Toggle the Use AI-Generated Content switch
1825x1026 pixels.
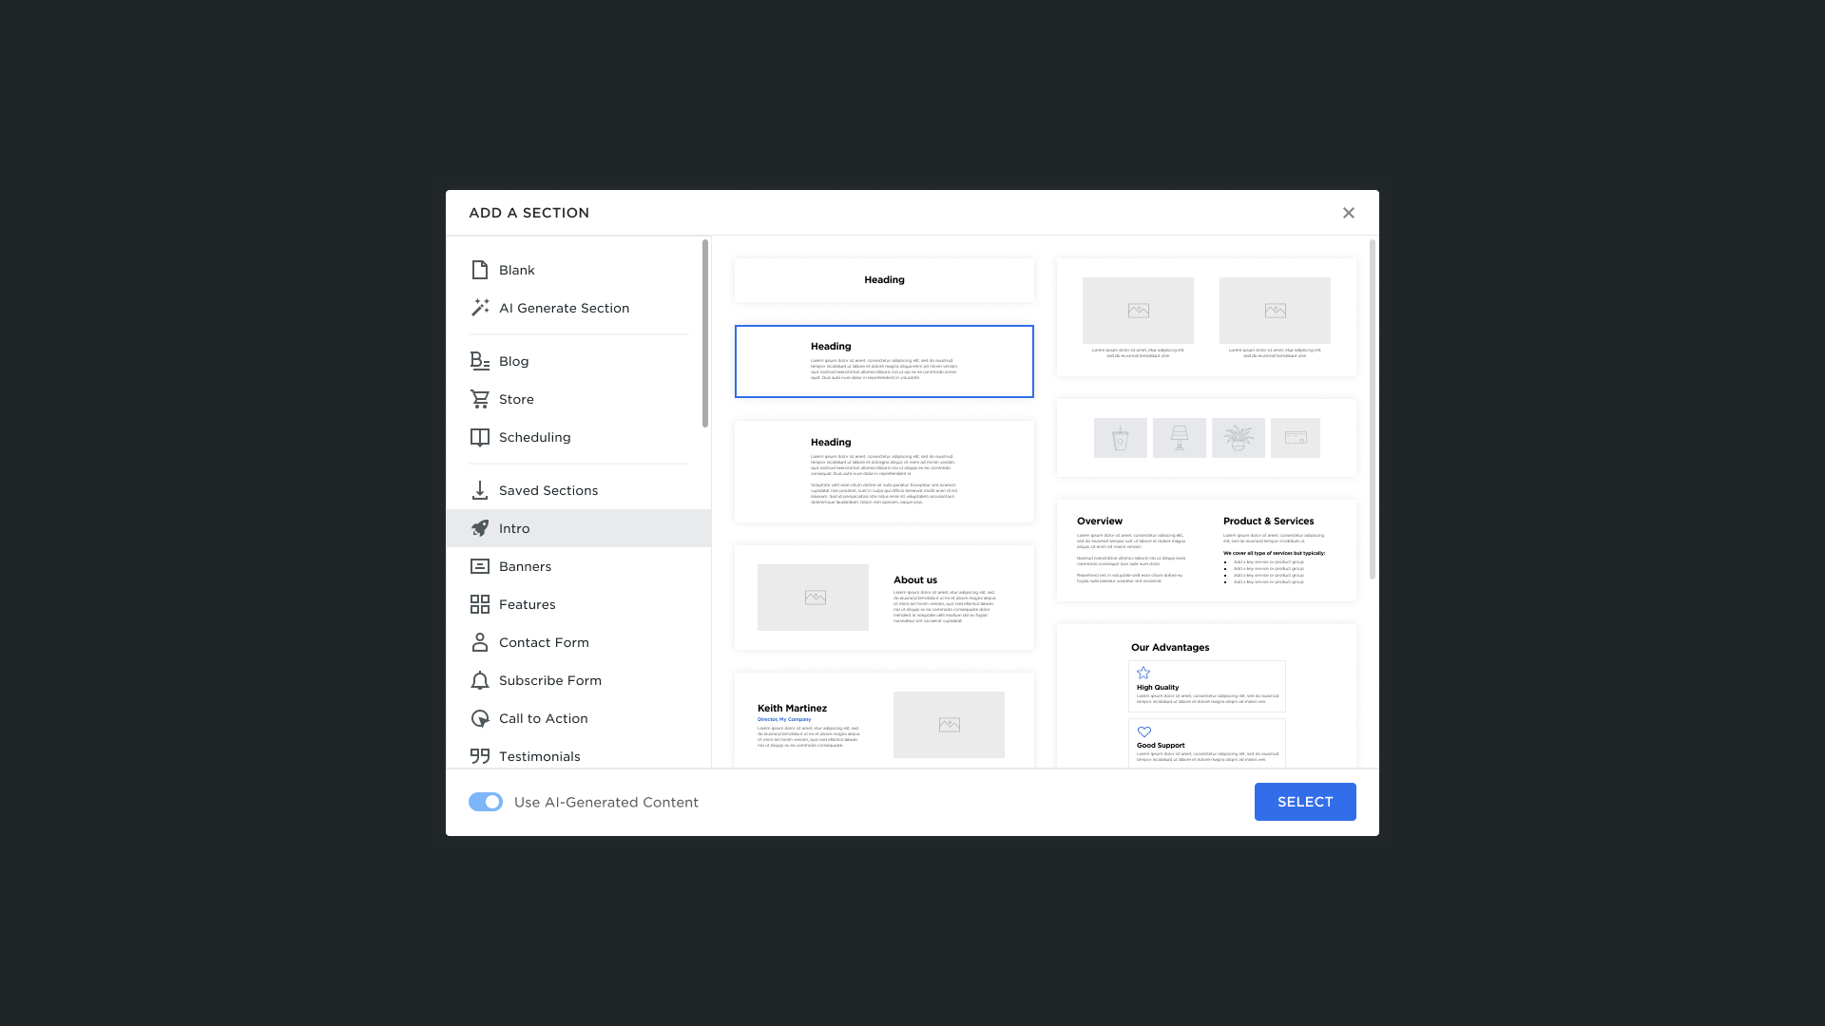tap(486, 802)
